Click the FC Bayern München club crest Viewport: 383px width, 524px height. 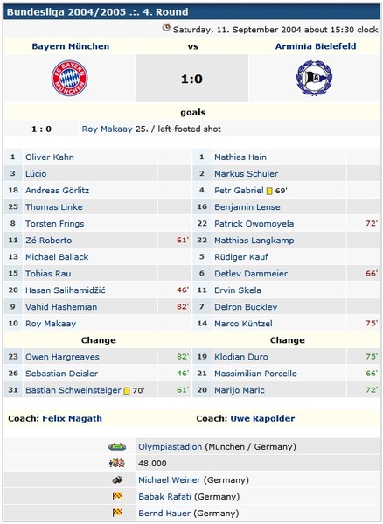69,78
